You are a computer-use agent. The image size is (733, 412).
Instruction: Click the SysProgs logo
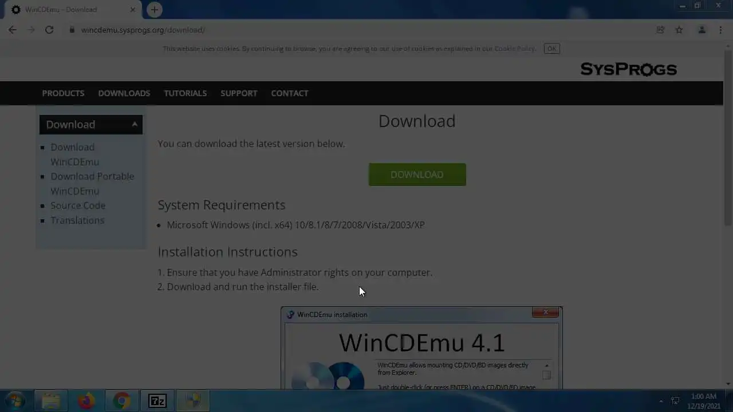pyautogui.click(x=629, y=69)
